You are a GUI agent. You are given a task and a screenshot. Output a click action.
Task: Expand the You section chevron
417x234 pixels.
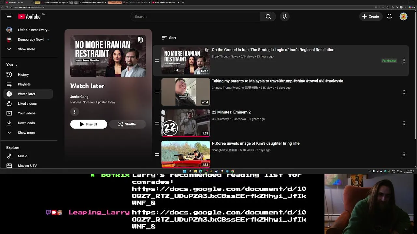coord(17,65)
